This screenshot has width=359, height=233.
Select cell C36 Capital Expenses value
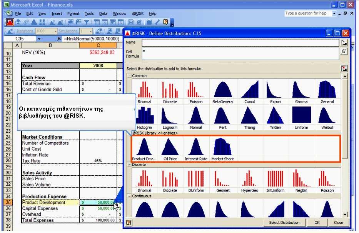pyautogui.click(x=98, y=208)
